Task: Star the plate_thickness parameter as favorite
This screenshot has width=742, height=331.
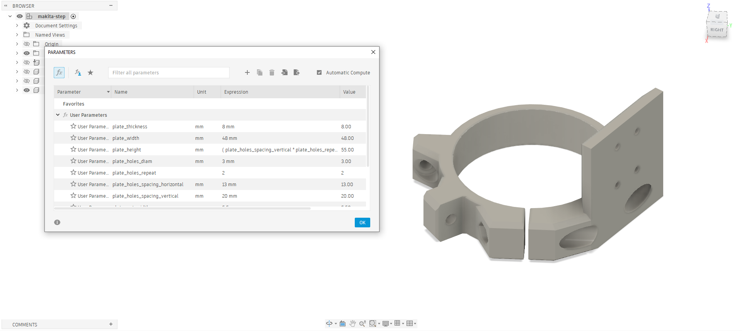Action: pos(73,126)
